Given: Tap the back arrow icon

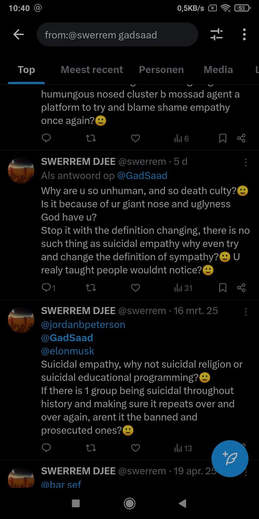Looking at the screenshot, I should tap(19, 35).
